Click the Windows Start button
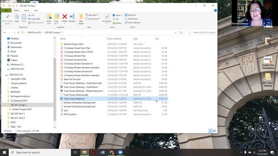This screenshot has width=278, height=156. tap(4, 152)
